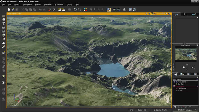The image size is (199, 112).
Task: Add a sun light source icon
Action: [4, 76]
